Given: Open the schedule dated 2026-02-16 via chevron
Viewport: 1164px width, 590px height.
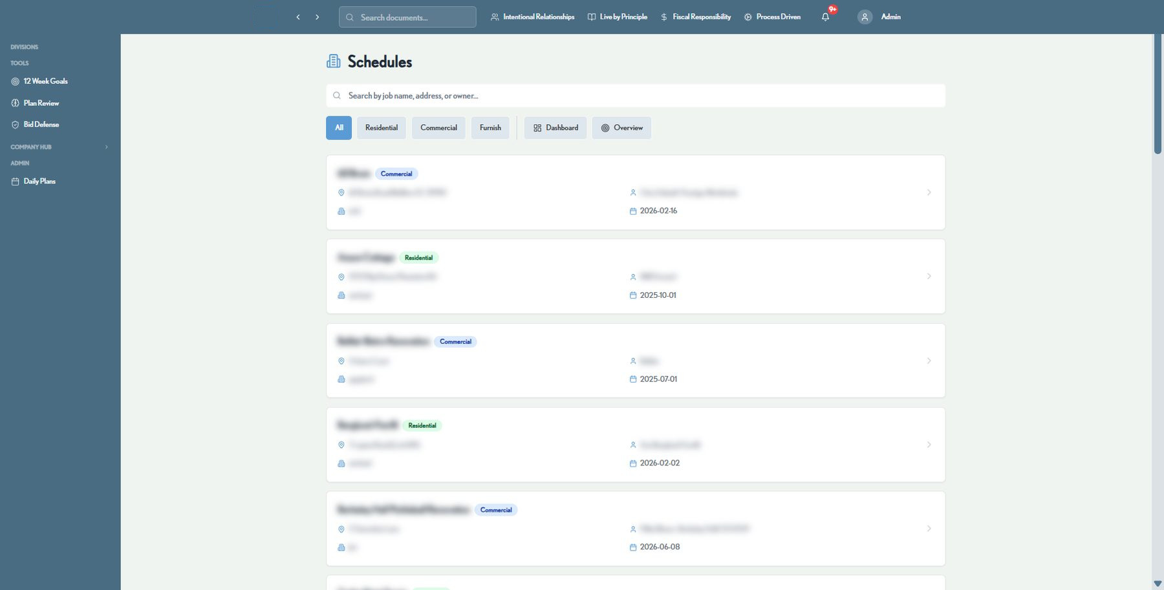Looking at the screenshot, I should click(929, 193).
